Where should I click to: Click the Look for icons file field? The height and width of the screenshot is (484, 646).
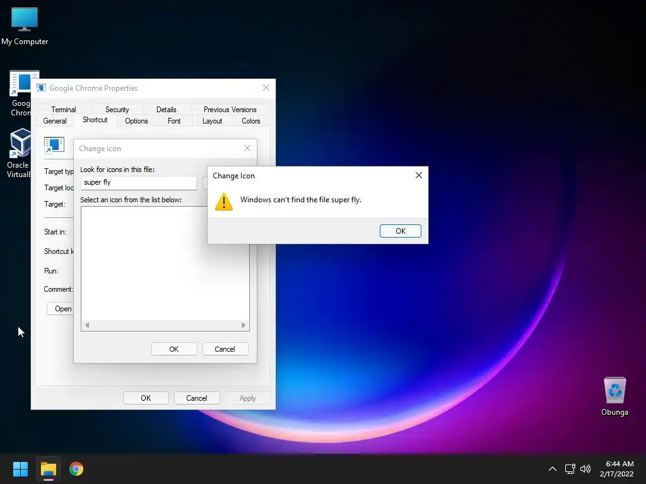coord(139,182)
